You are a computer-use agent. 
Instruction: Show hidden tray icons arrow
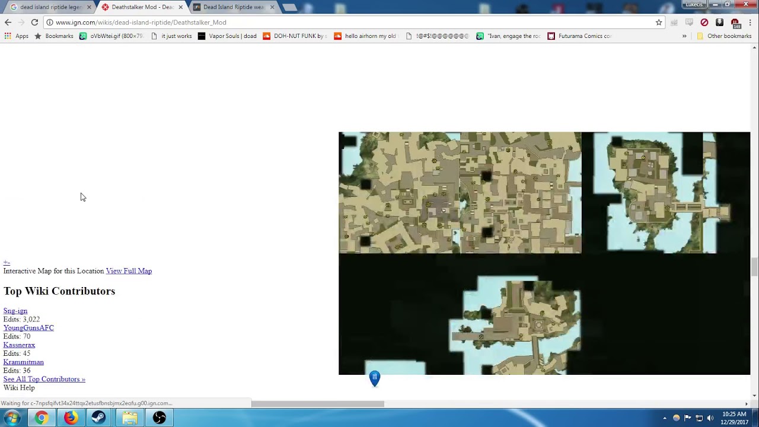(x=665, y=418)
